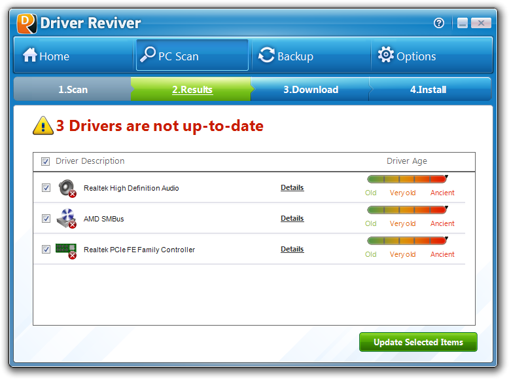509x380 pixels.
Task: Open Details for Realtek PCIe FE Family Controller
Action: [x=292, y=249]
